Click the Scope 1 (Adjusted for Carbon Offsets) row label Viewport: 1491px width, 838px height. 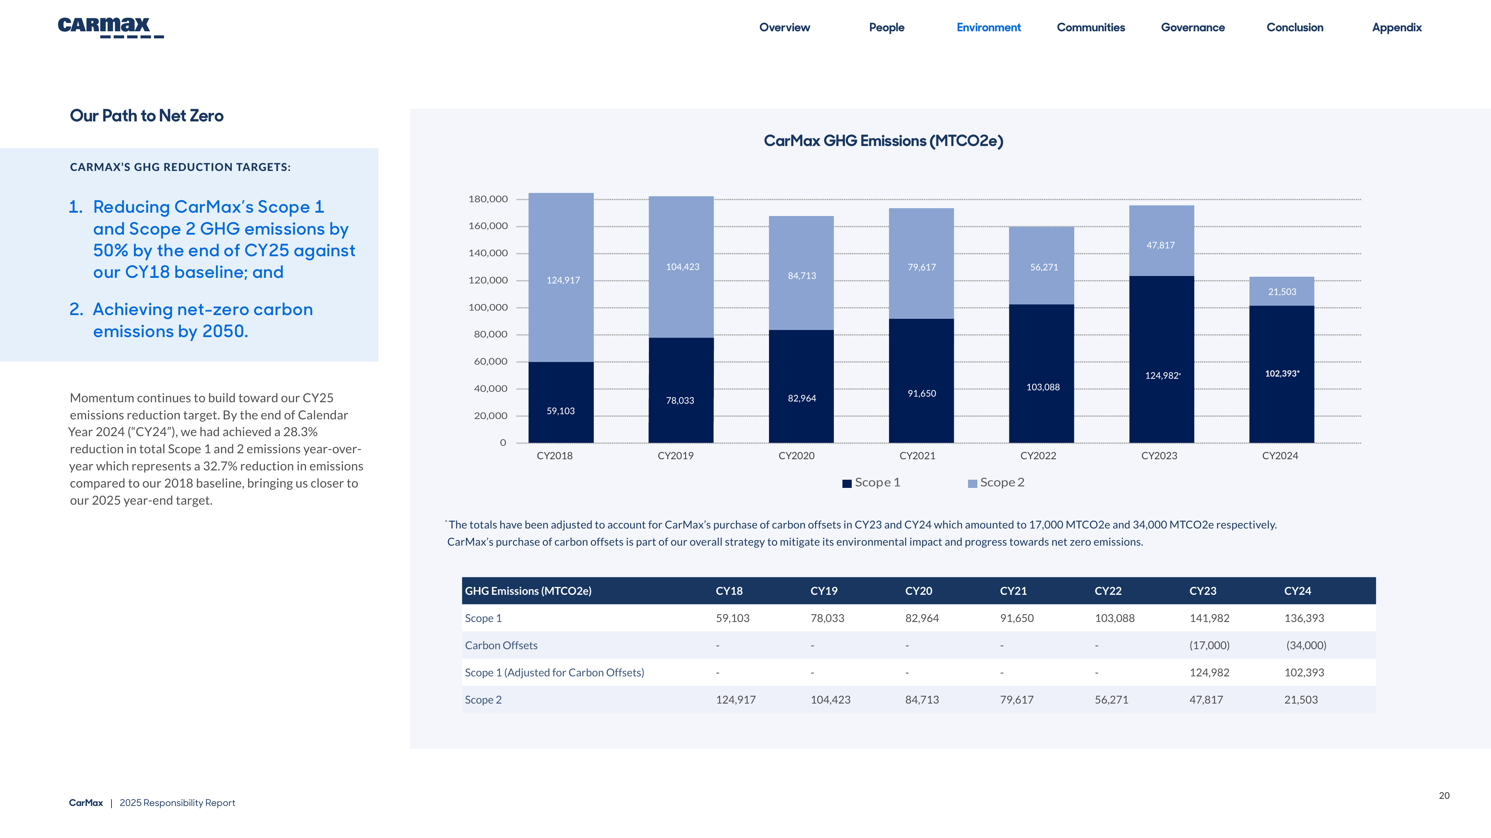[554, 673]
